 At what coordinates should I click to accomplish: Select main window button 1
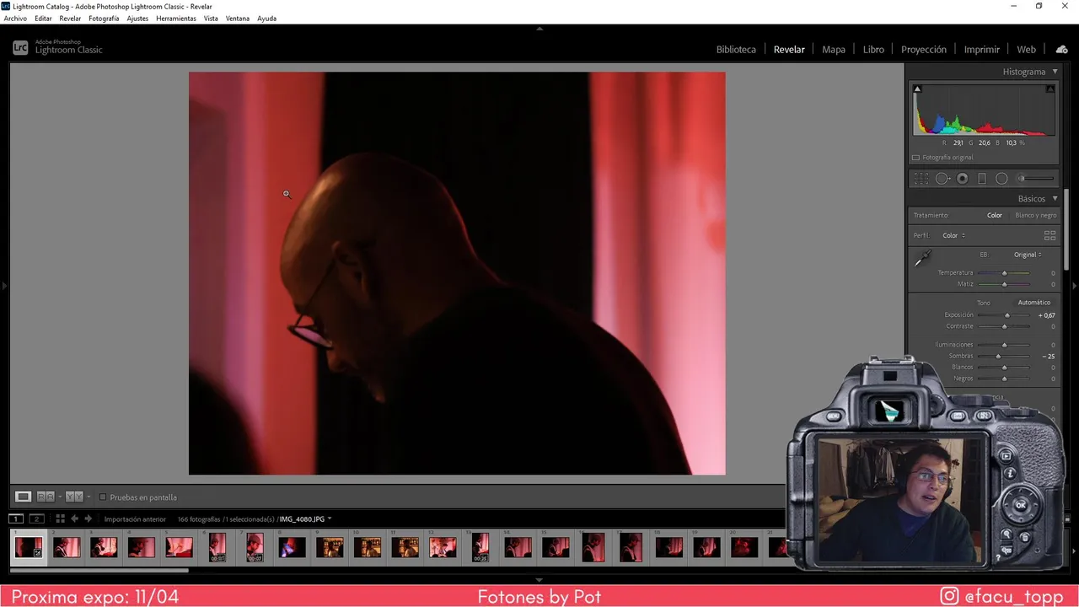tap(16, 518)
